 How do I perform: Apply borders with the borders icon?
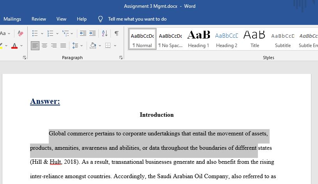click(108, 46)
